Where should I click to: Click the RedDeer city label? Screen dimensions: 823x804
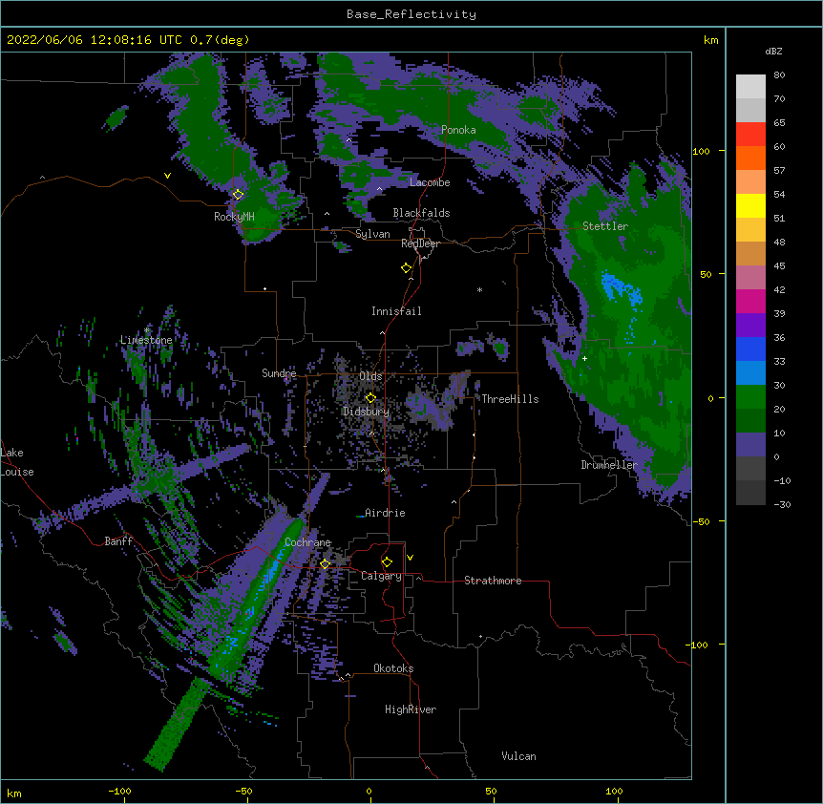[420, 243]
